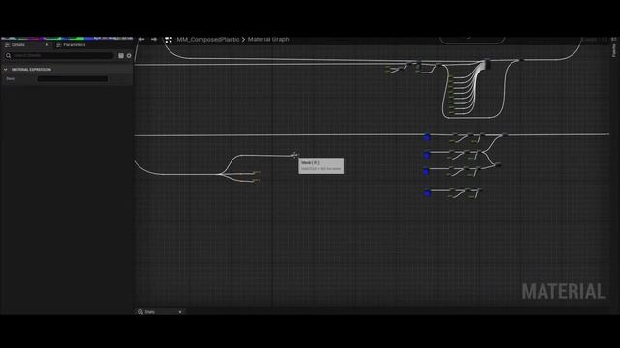Screen dimensions: 620x348
Task: Open the Palette side tab
Action: click(614, 50)
